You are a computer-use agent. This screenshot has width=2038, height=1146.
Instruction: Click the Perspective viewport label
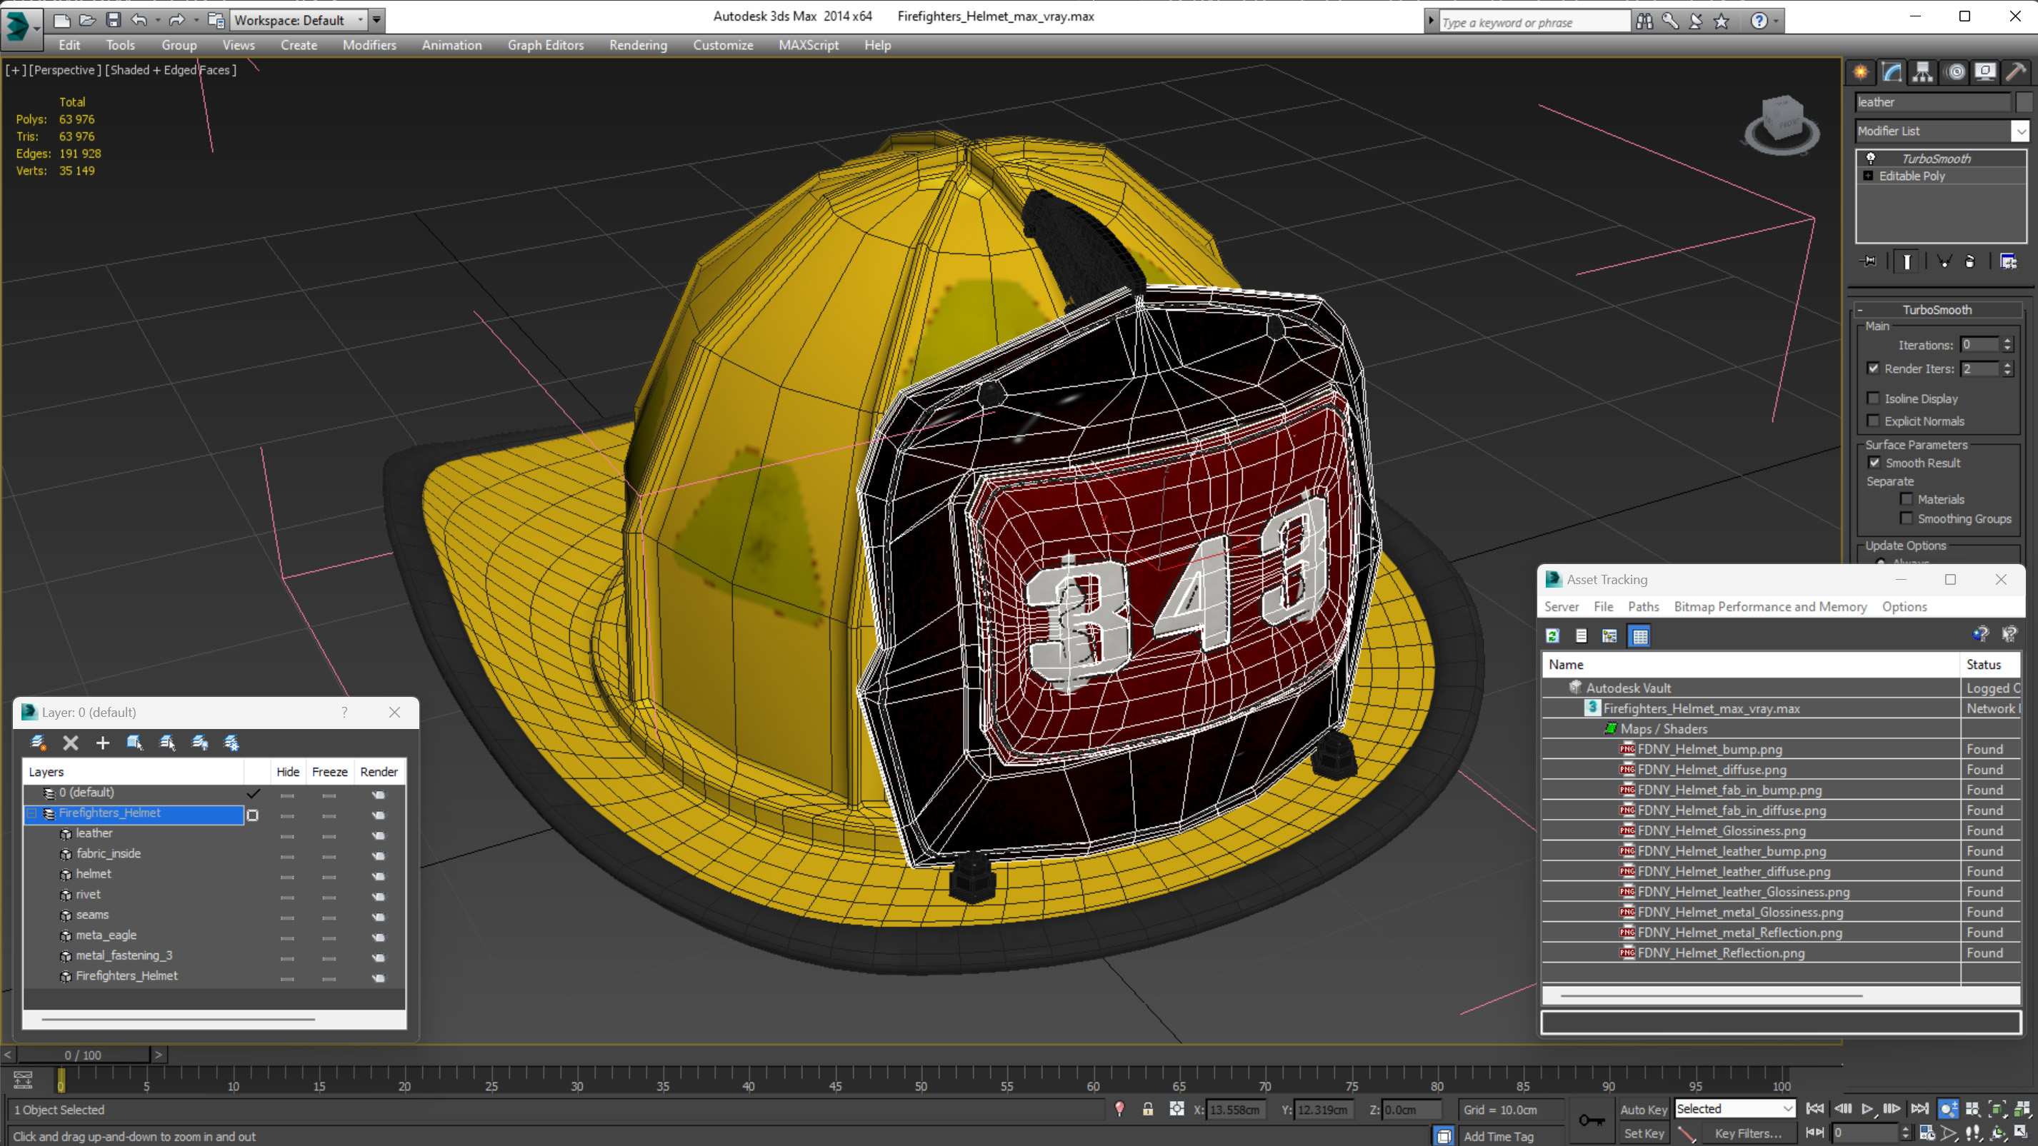65,69
